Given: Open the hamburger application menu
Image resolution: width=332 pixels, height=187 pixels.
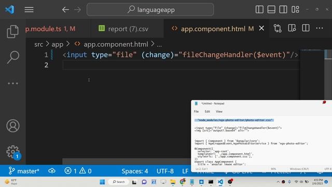Looking at the screenshot, I should (29, 9).
